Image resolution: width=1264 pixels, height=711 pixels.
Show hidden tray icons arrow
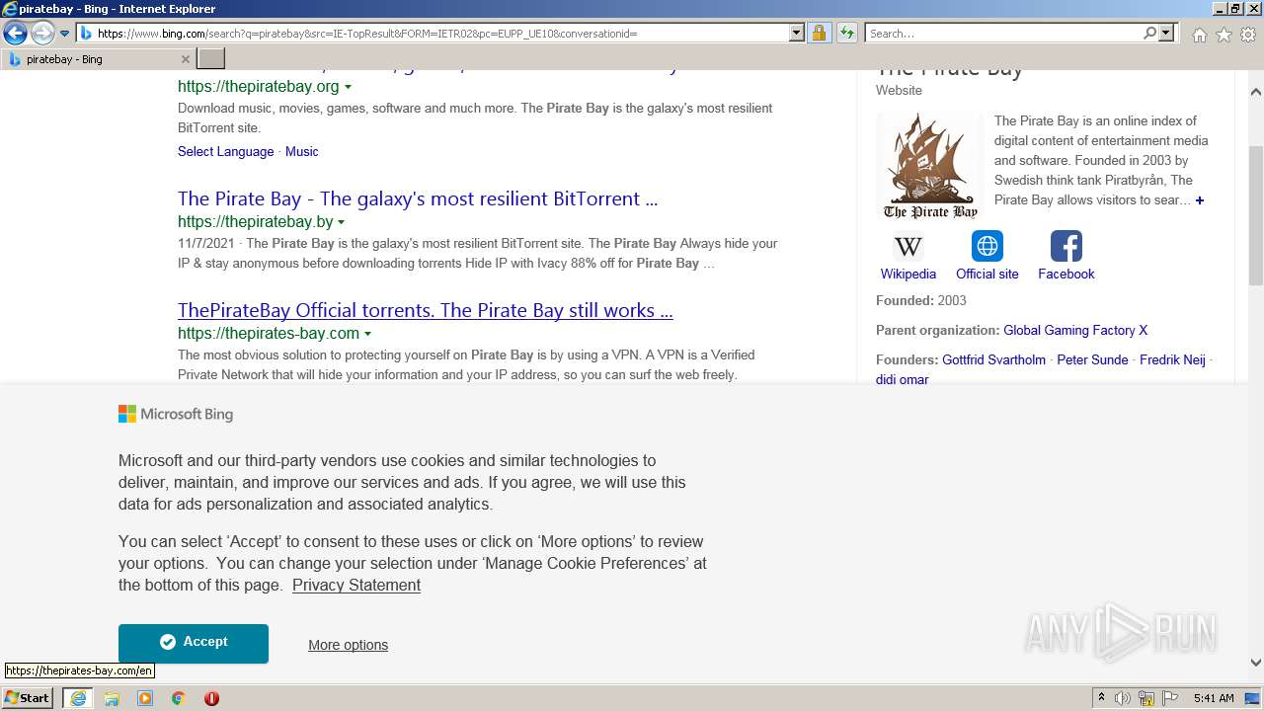tap(1100, 698)
